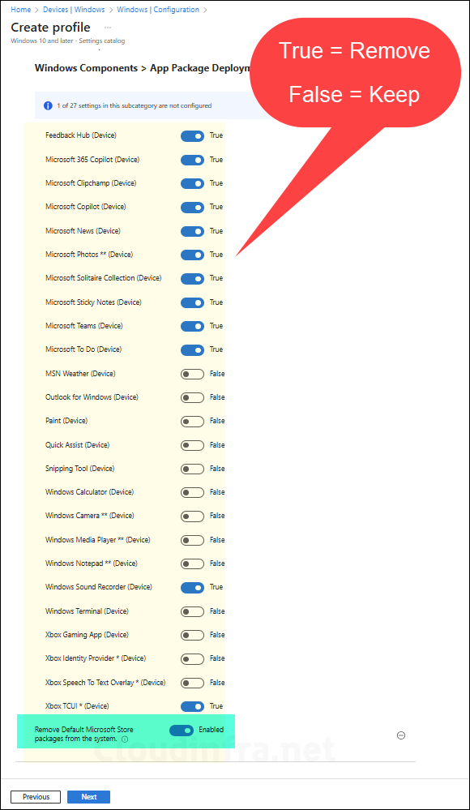
Task: Enable the Windows Terminal toggle
Action: (x=192, y=611)
